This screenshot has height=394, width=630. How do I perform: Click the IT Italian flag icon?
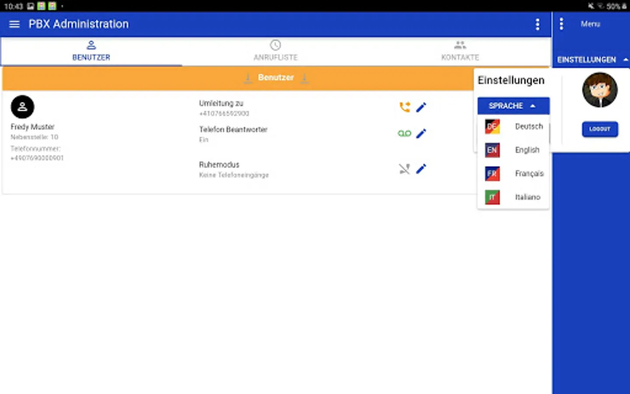492,197
